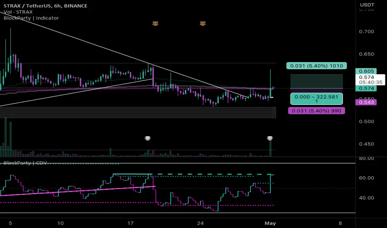The image size is (387, 228).
Task: Click the 80.00 CDV scale label
Action: pos(367,158)
